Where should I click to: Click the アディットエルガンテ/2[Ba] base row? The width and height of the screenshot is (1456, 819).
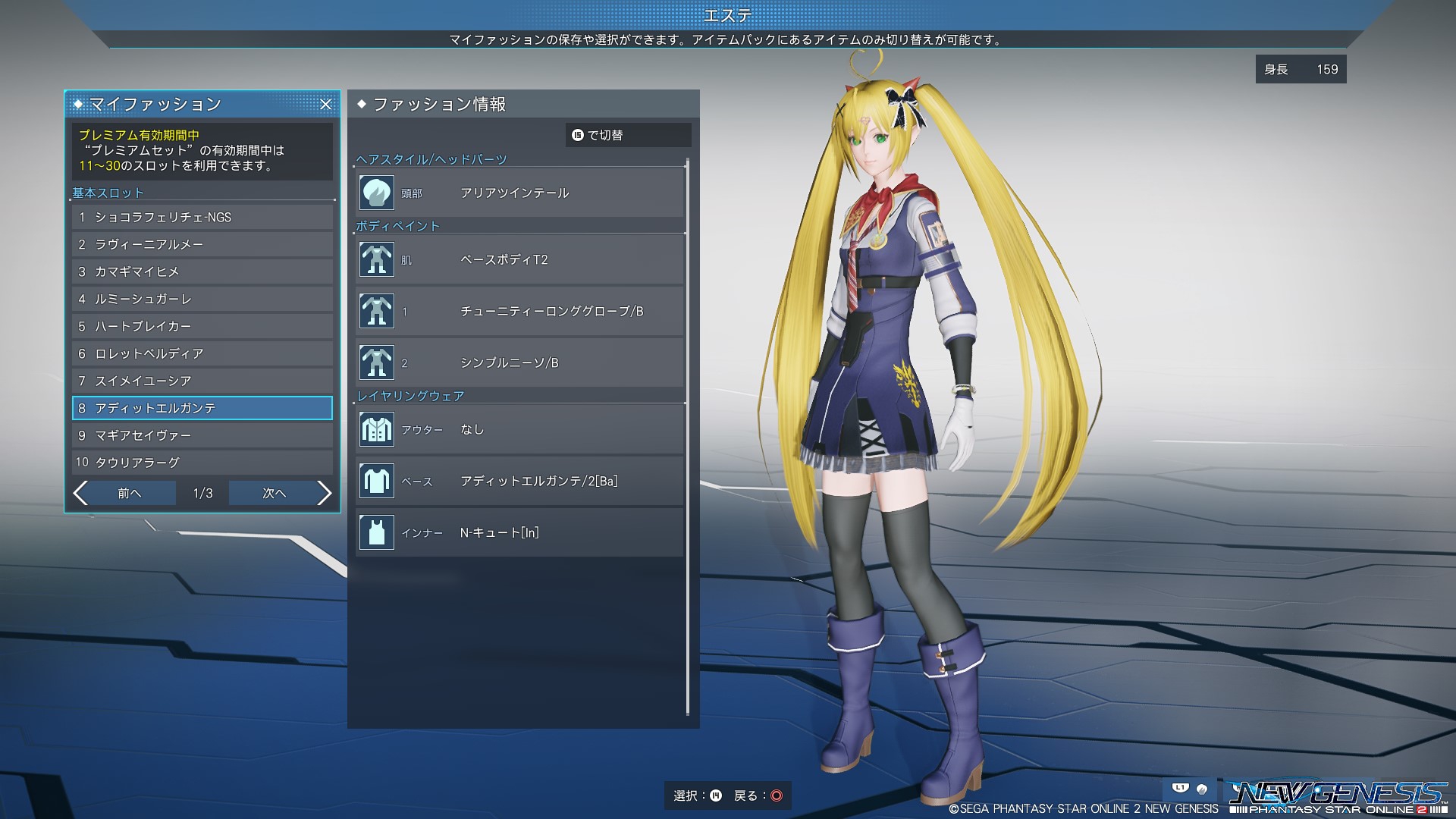(x=519, y=481)
